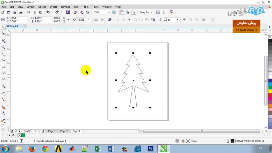Select the Parallel Dimension tool
The height and width of the screenshot is (153, 272).
tap(3, 93)
